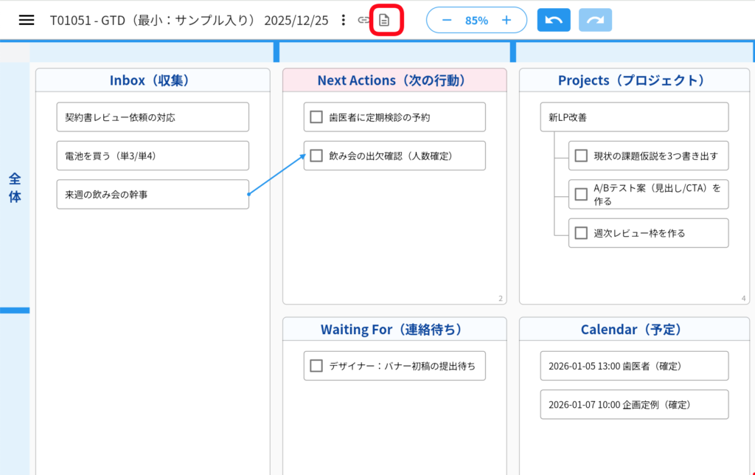755x475 pixels.
Task: Zoom in with the plus button
Action: (507, 20)
